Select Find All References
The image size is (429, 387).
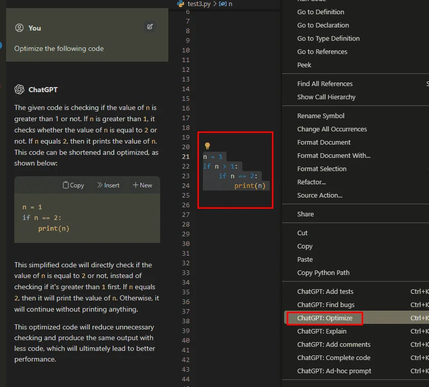coord(325,84)
